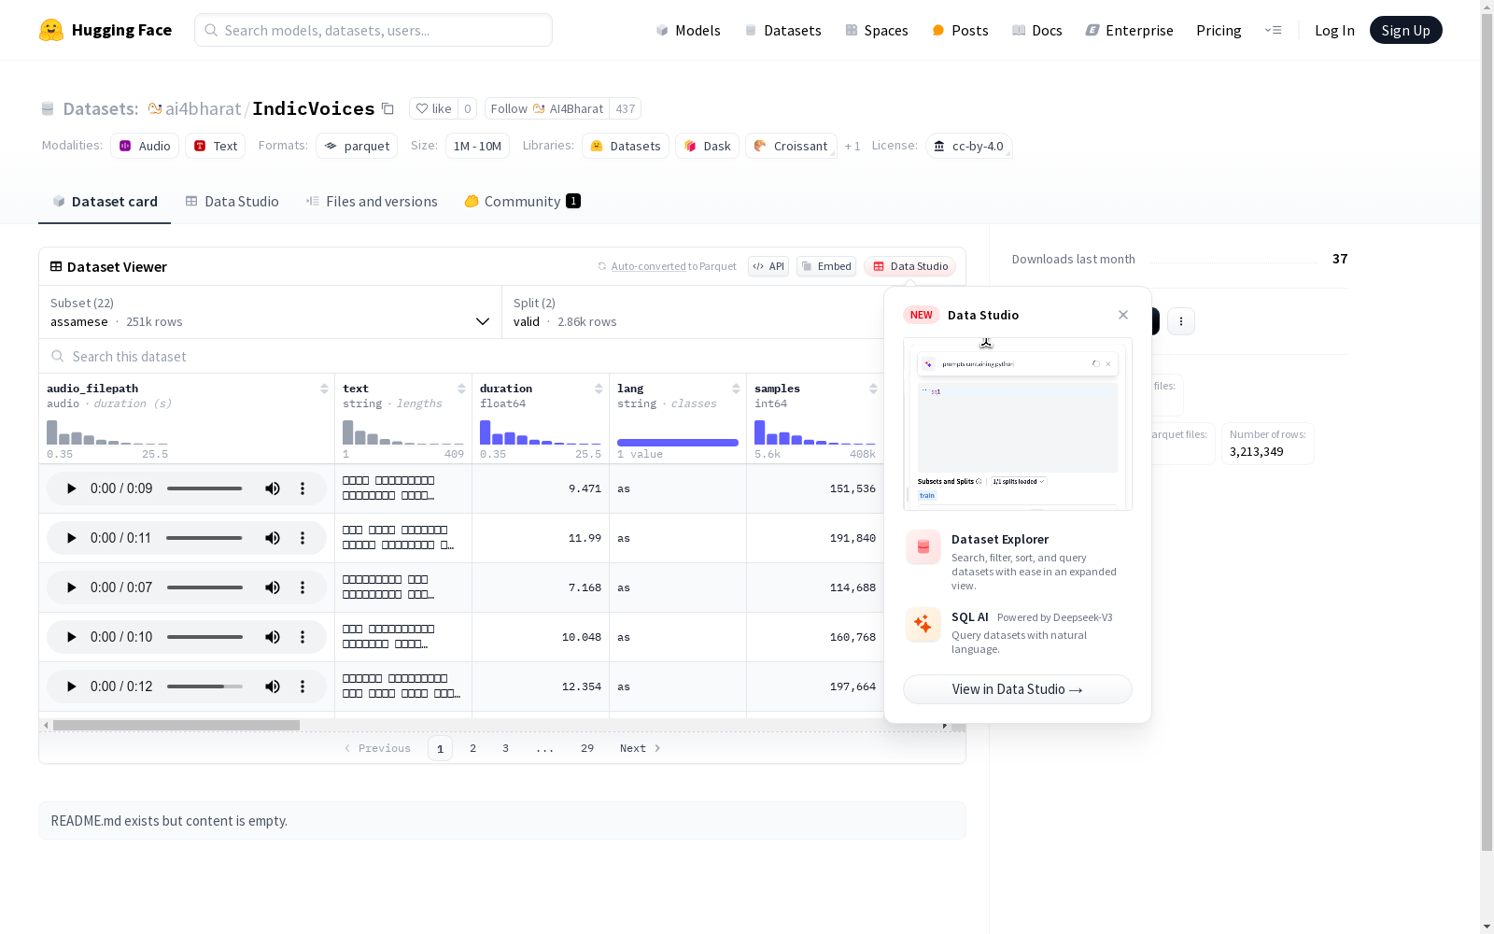Open the Community tab
The image size is (1494, 934).
pyautogui.click(x=523, y=202)
